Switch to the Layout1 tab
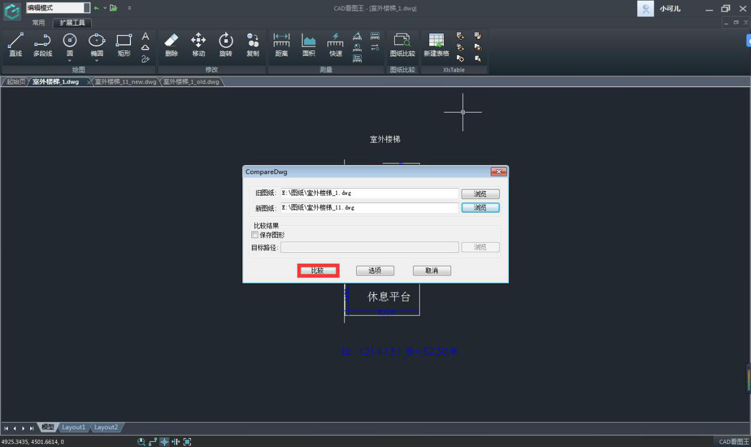The height and width of the screenshot is (447, 751). [74, 427]
